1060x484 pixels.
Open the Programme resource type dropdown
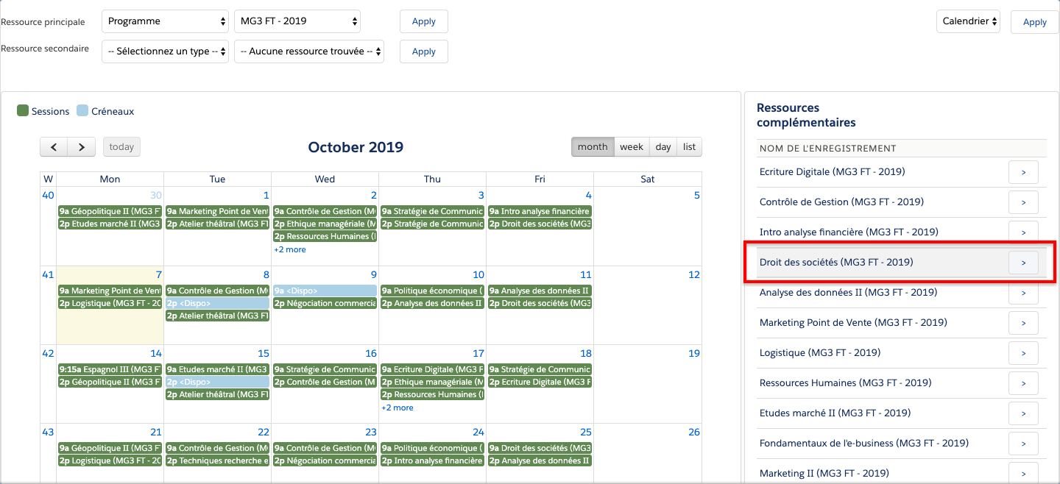click(166, 21)
